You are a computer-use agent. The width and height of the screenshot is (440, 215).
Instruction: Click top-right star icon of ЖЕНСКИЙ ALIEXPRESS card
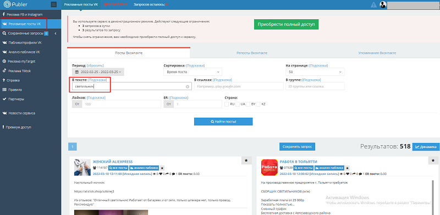246,160
